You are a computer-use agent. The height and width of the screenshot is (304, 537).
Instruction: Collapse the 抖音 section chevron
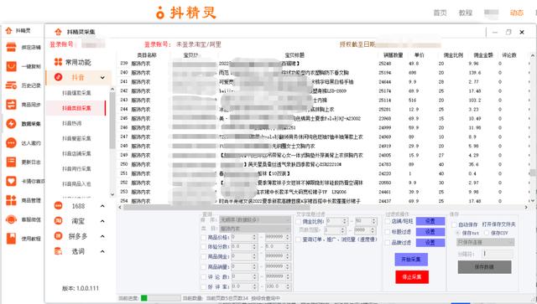[102, 78]
